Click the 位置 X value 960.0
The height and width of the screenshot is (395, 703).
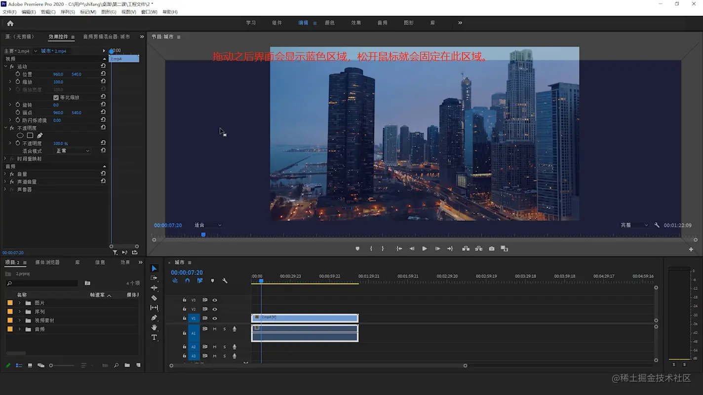(58, 74)
